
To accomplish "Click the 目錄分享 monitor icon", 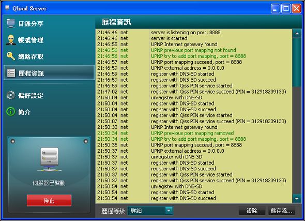I will (11, 23).
